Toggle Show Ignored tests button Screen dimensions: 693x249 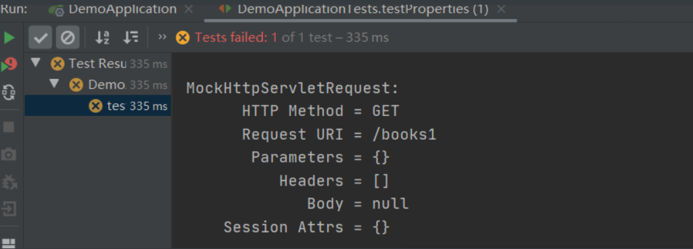click(x=68, y=38)
